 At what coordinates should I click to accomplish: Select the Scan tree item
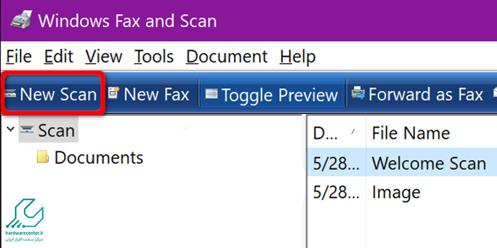pos(56,130)
